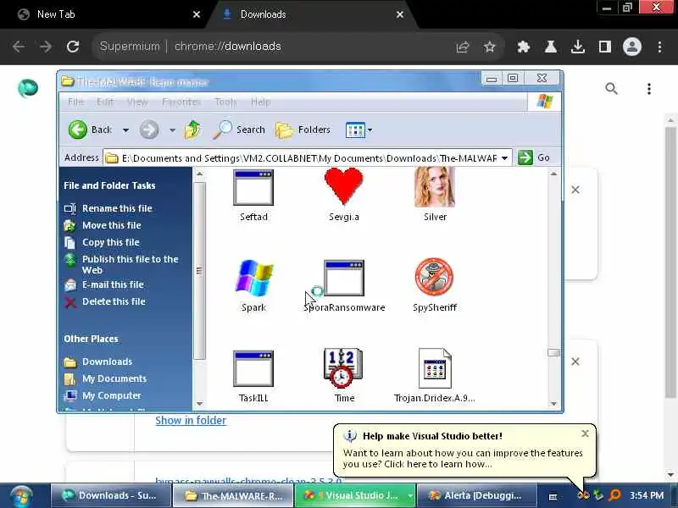The image size is (678, 508).
Task: Open the Downloads page more actions menu
Action: pos(648,89)
